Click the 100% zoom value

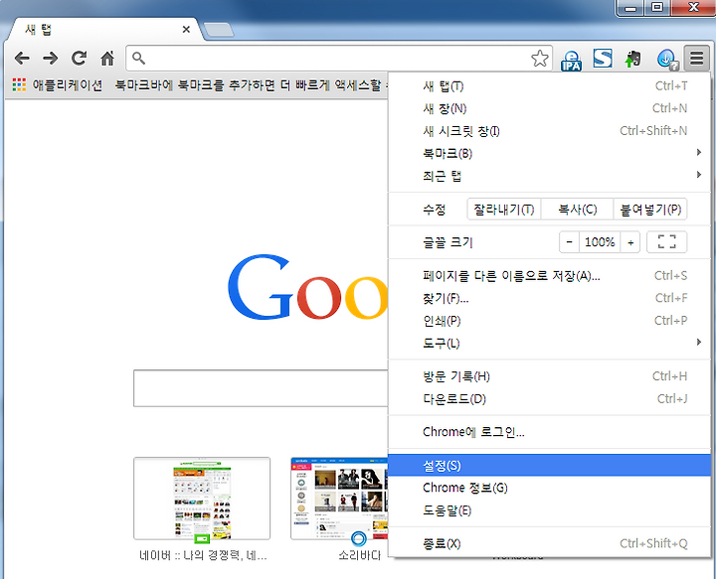pos(600,242)
